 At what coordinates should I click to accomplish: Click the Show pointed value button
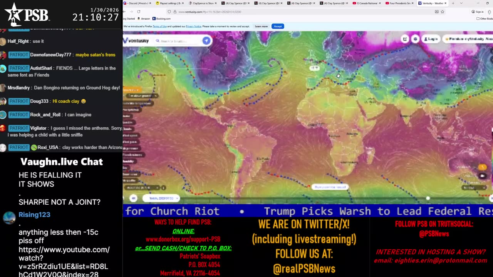(x=330, y=187)
